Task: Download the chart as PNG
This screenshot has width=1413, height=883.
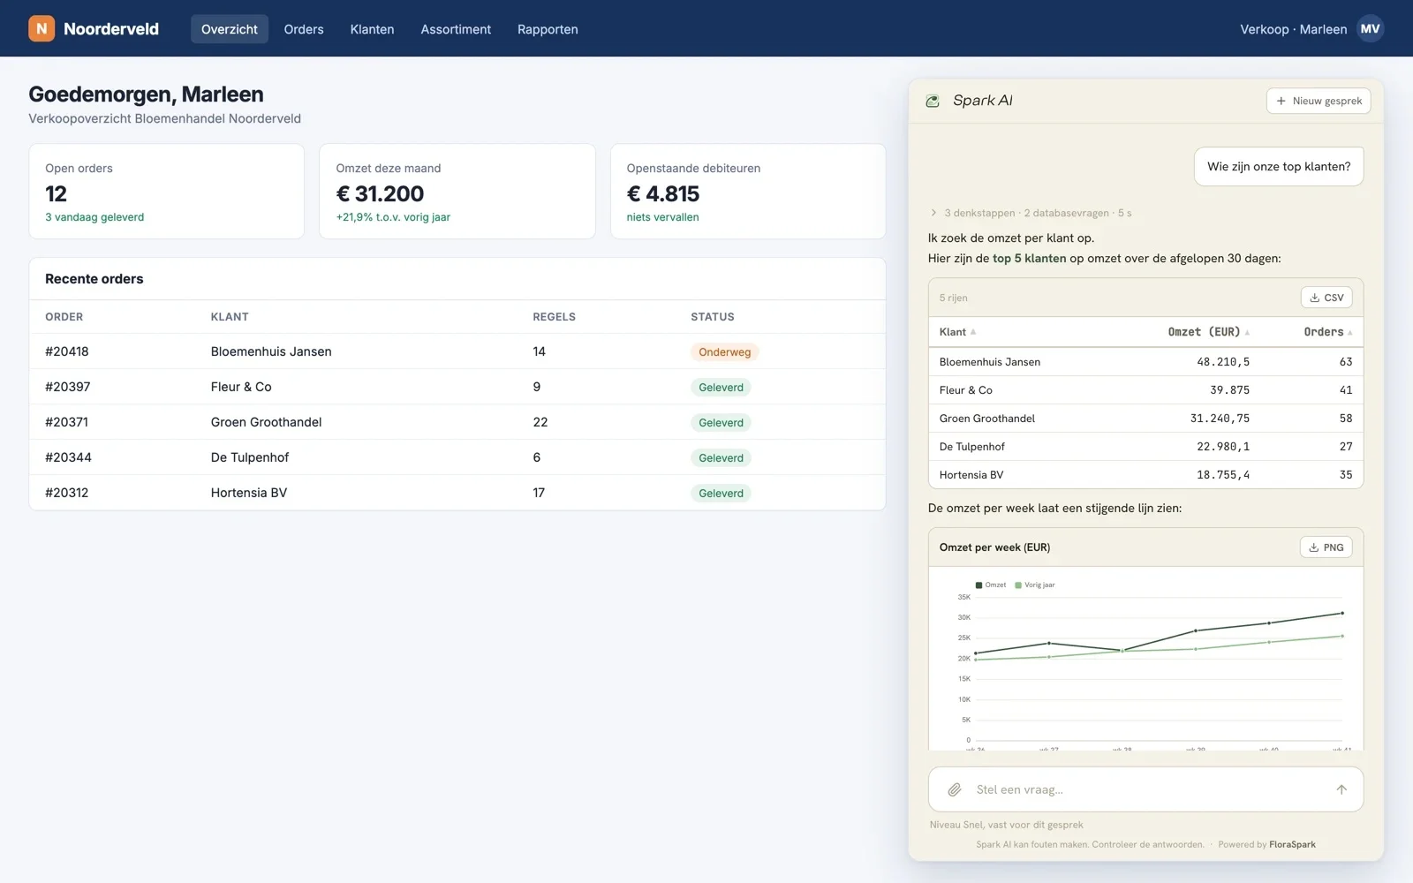Action: coord(1326,547)
